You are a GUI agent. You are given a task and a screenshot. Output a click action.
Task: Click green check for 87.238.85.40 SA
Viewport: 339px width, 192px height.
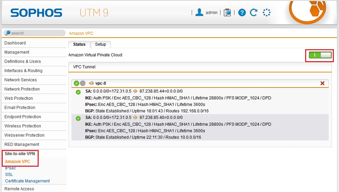(78, 118)
